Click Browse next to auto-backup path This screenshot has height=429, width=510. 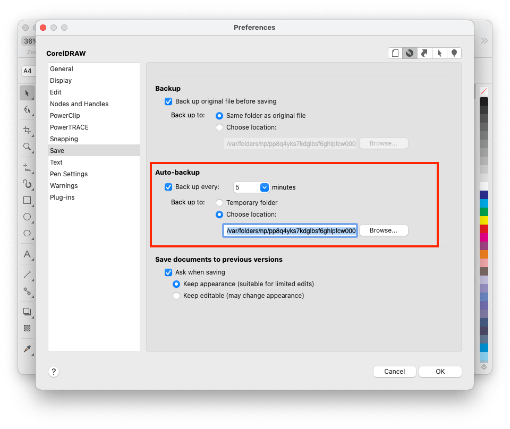(383, 230)
